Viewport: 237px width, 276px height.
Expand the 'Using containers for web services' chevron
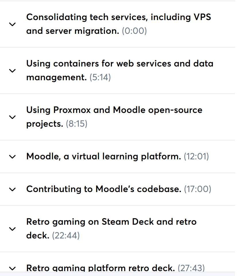point(12,71)
